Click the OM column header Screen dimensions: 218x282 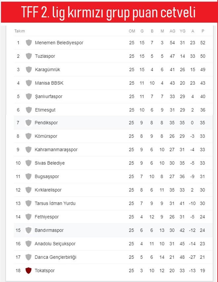click(x=132, y=31)
